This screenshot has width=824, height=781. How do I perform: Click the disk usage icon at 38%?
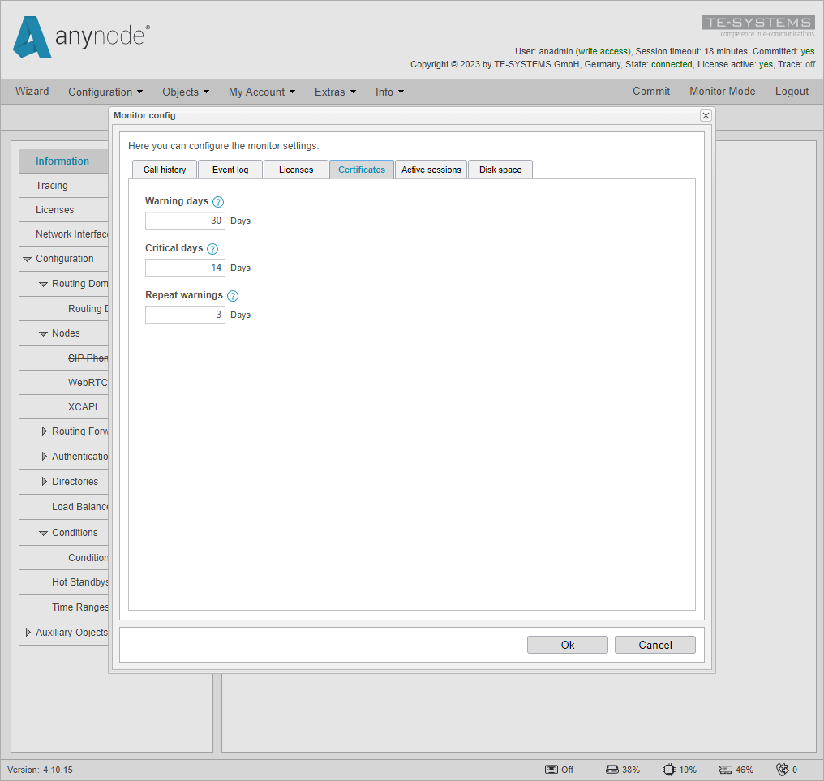612,769
